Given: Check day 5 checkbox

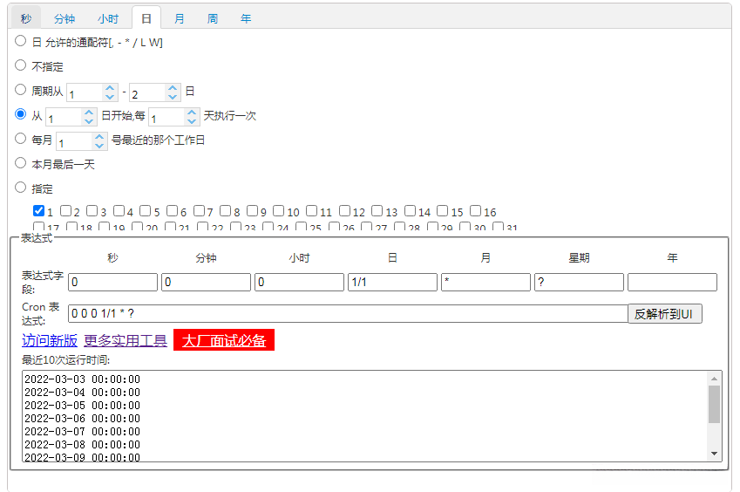Looking at the screenshot, I should [146, 210].
